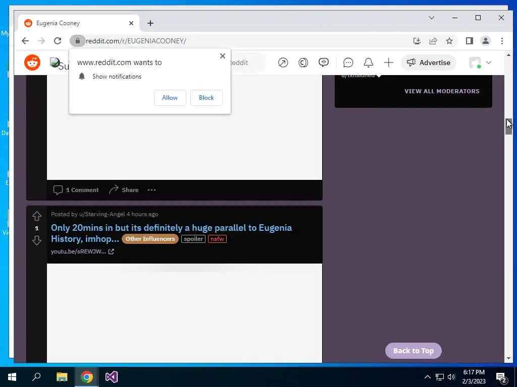Allow reddit notifications

pos(170,98)
